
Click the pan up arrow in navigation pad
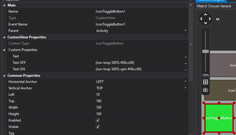(206, 14)
